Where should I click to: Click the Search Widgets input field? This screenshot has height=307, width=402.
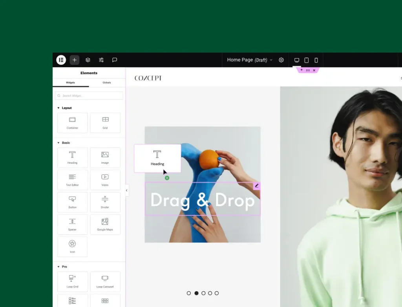[x=89, y=96]
